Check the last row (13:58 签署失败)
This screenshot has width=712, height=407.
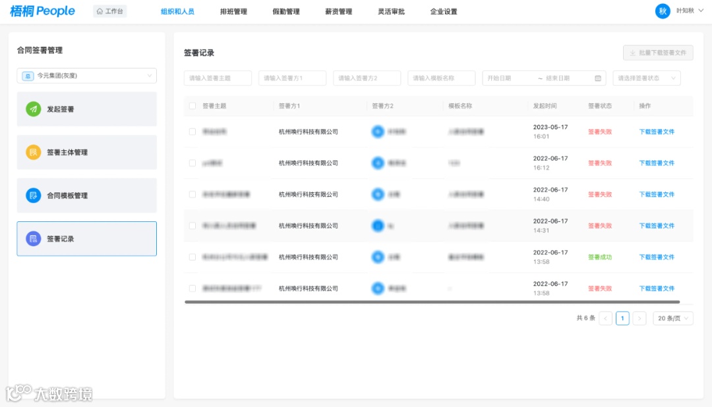pyautogui.click(x=193, y=288)
